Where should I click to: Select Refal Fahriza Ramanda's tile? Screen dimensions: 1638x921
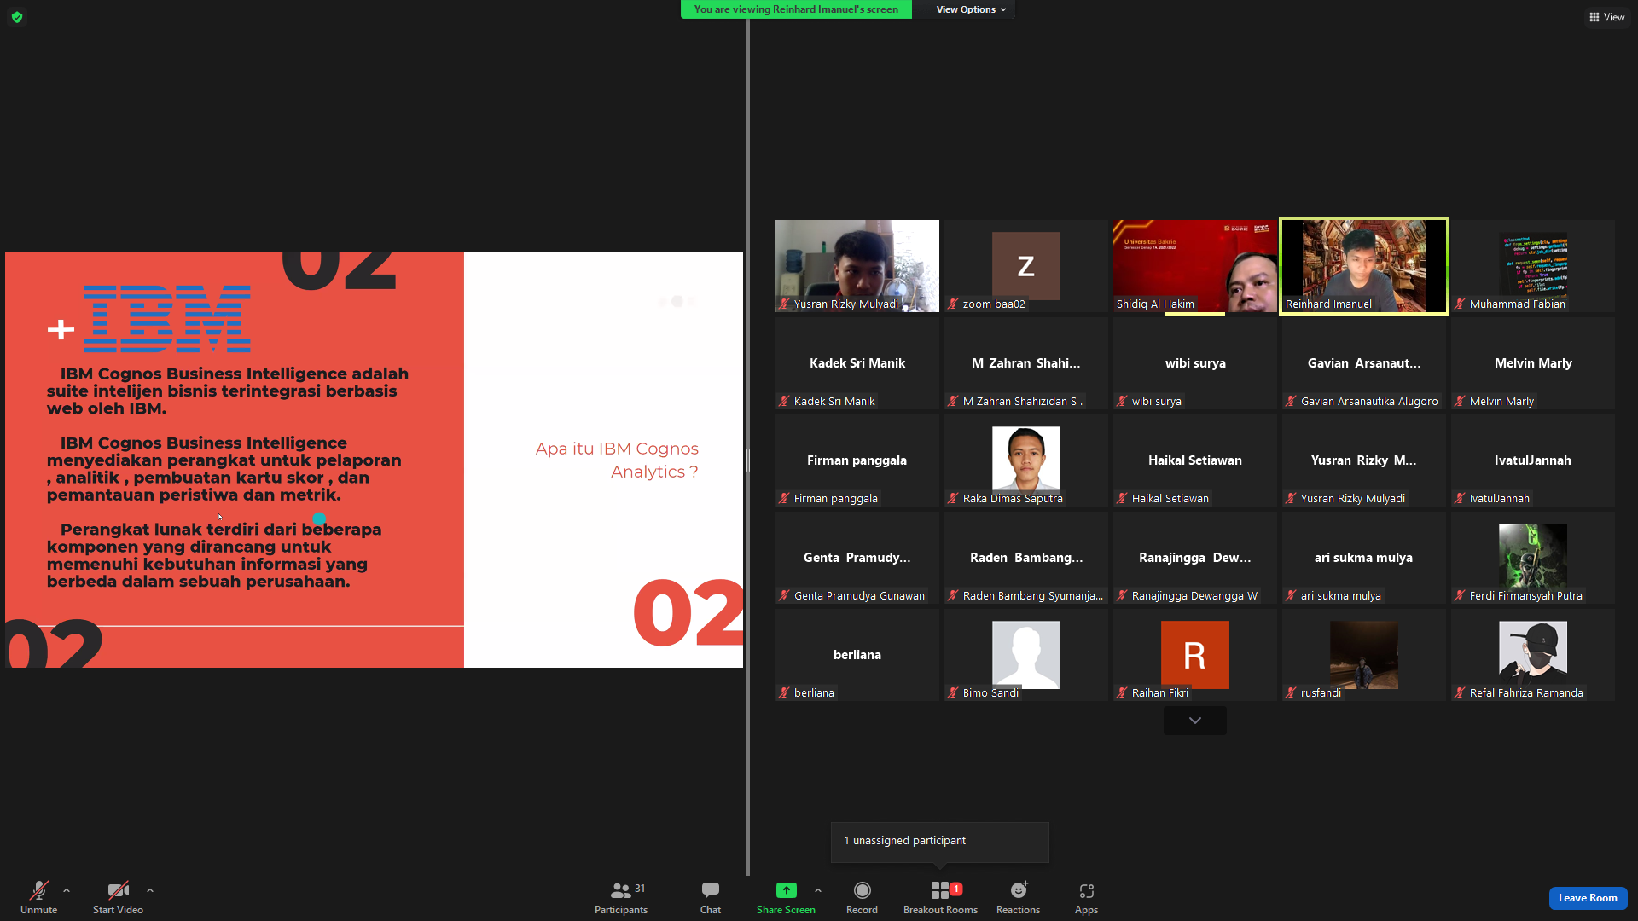tap(1532, 655)
